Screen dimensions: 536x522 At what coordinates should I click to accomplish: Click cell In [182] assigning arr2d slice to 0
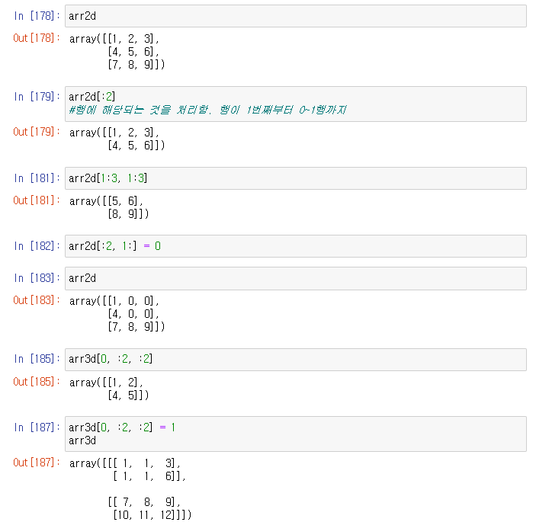[x=296, y=246]
